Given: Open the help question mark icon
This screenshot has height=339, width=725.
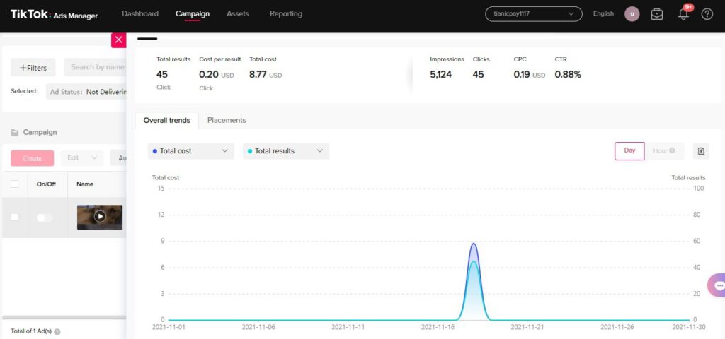Looking at the screenshot, I should 707,14.
